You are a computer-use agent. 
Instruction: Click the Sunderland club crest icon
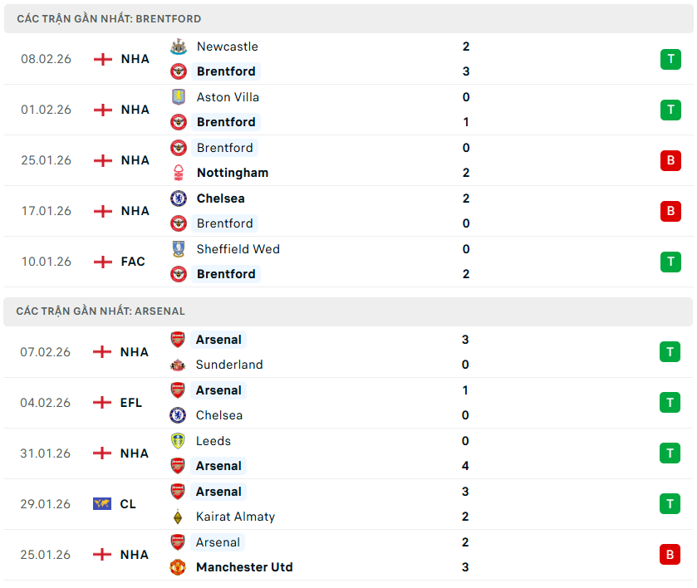[x=177, y=365]
